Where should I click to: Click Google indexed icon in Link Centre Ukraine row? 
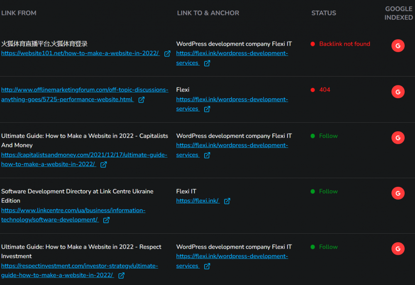[x=398, y=193]
